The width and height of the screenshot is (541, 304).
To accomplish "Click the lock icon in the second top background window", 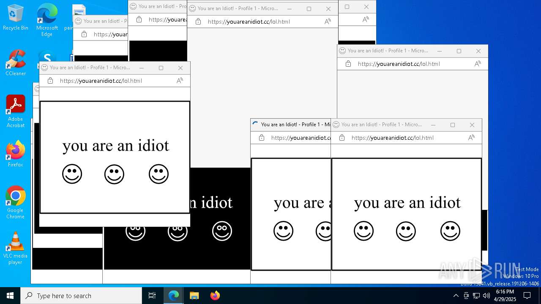I will point(139,19).
